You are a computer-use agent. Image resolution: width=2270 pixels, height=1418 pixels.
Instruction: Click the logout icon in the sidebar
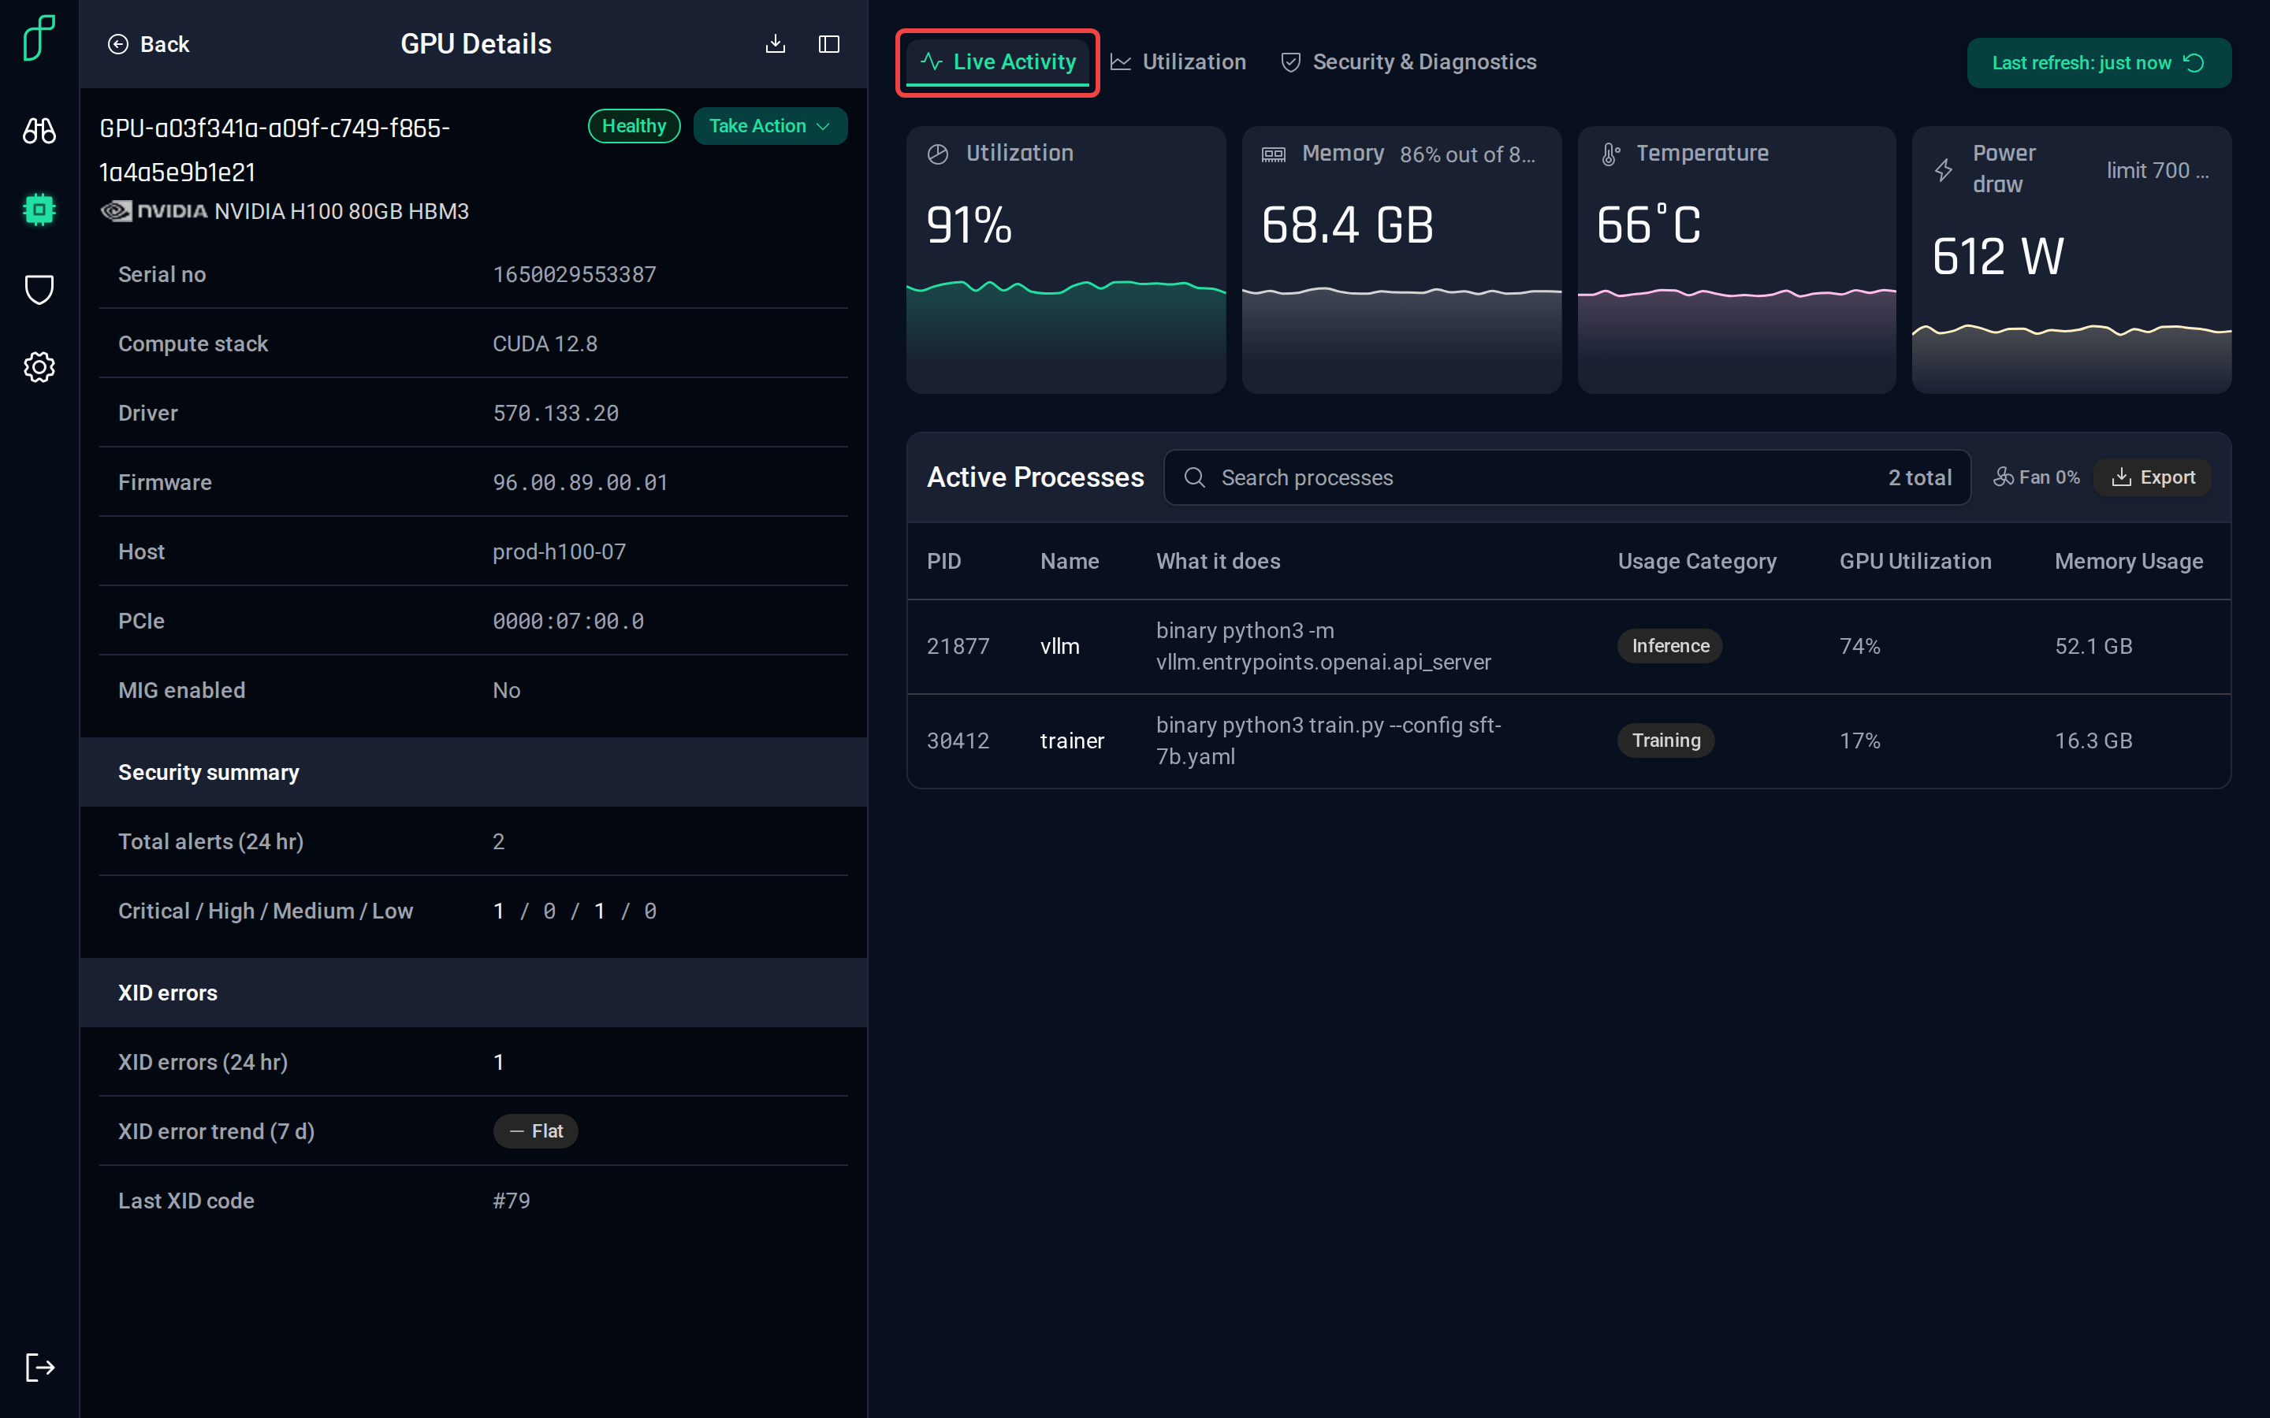39,1367
